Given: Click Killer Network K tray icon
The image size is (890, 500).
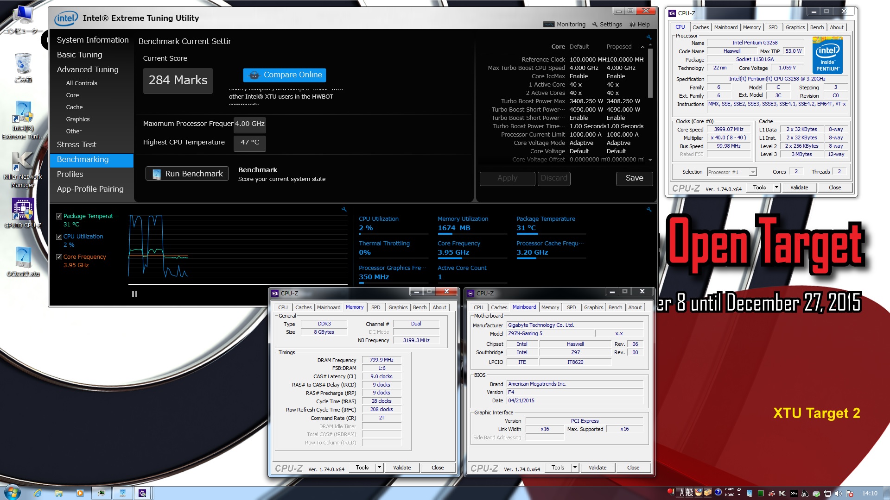Looking at the screenshot, I should [x=782, y=494].
